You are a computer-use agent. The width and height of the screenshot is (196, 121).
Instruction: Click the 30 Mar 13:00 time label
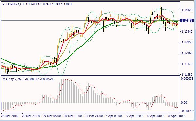pos(73,116)
